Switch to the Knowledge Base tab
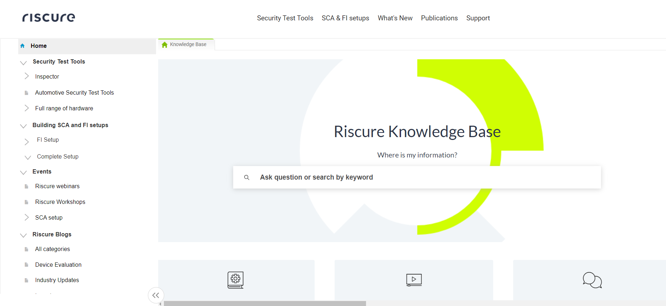666x306 pixels. tap(186, 45)
